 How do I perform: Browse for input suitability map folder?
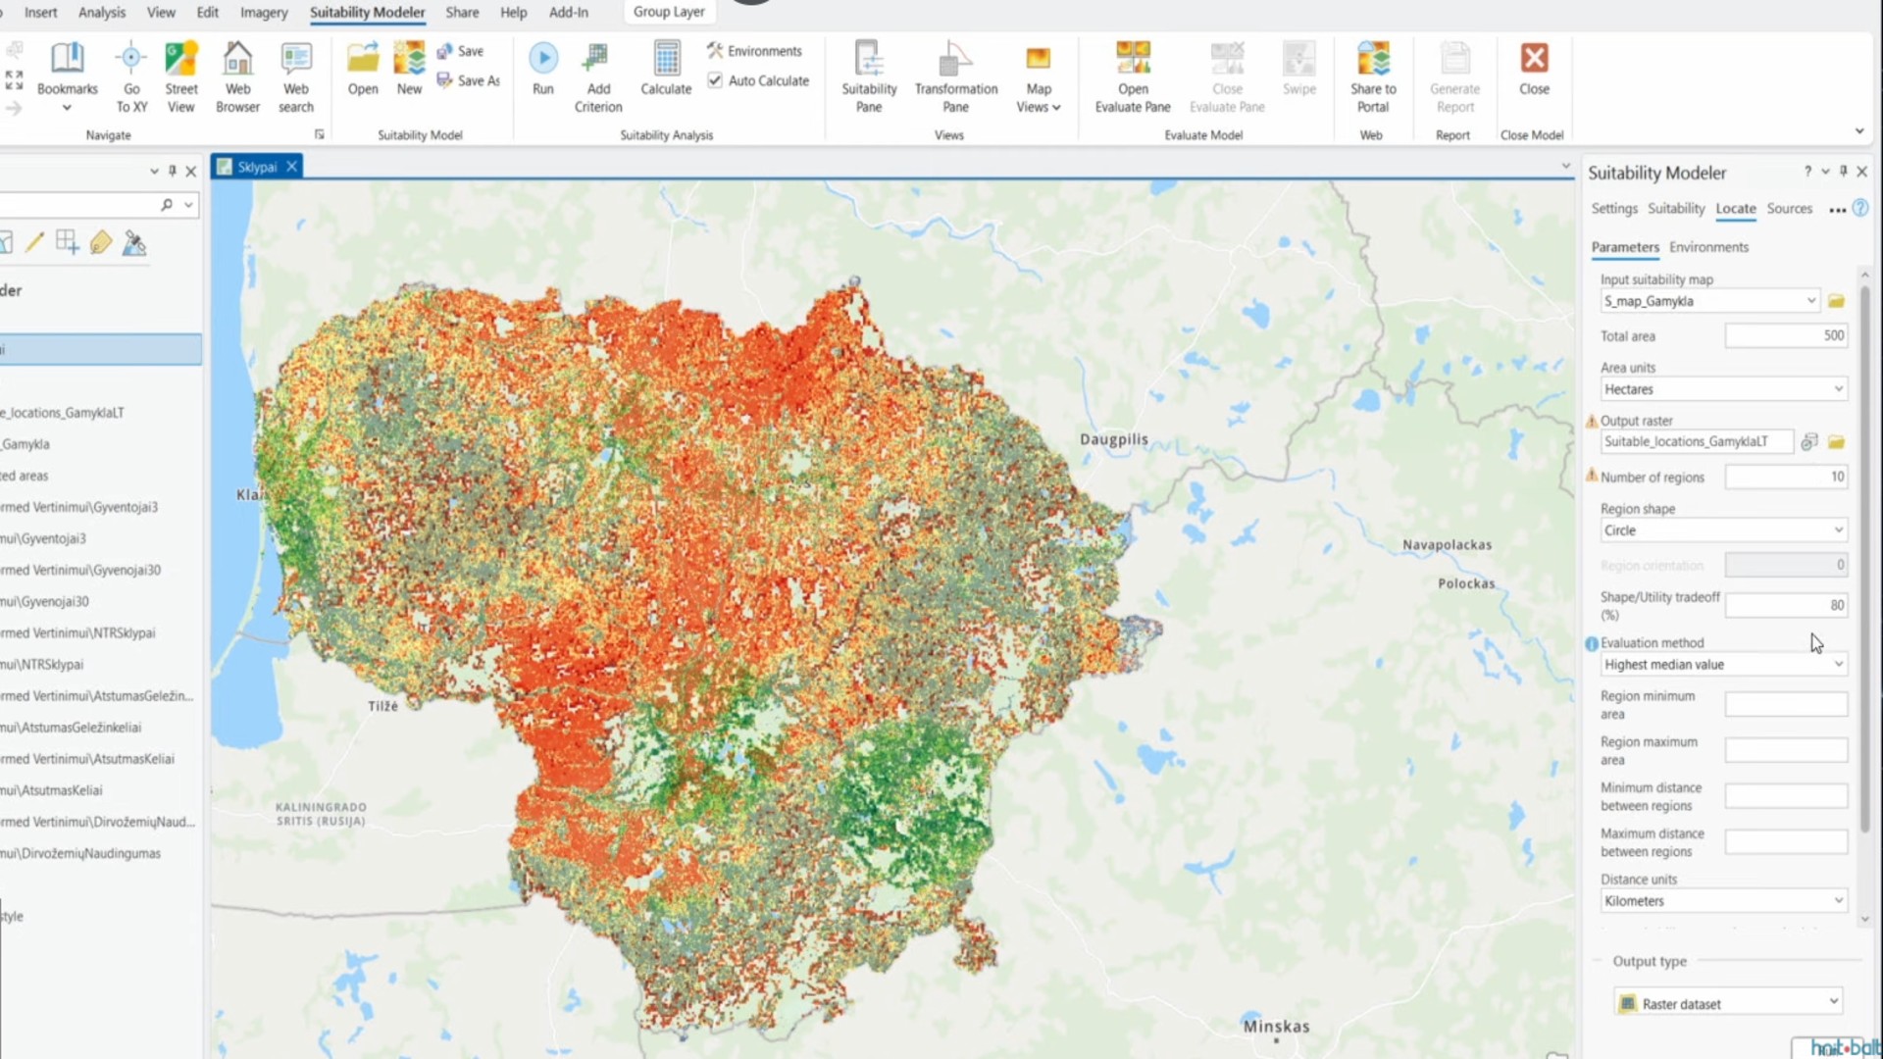pyautogui.click(x=1837, y=301)
